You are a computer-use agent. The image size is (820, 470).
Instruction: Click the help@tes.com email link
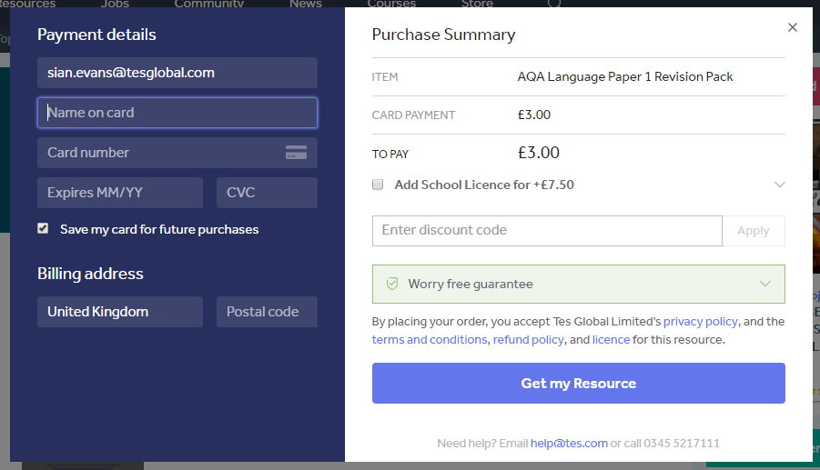tap(569, 444)
